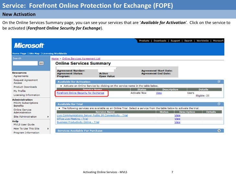Open Search in top navigation

[188, 41]
